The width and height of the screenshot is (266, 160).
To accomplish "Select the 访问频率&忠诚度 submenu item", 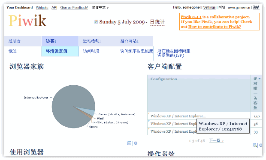I will tap(136, 51).
